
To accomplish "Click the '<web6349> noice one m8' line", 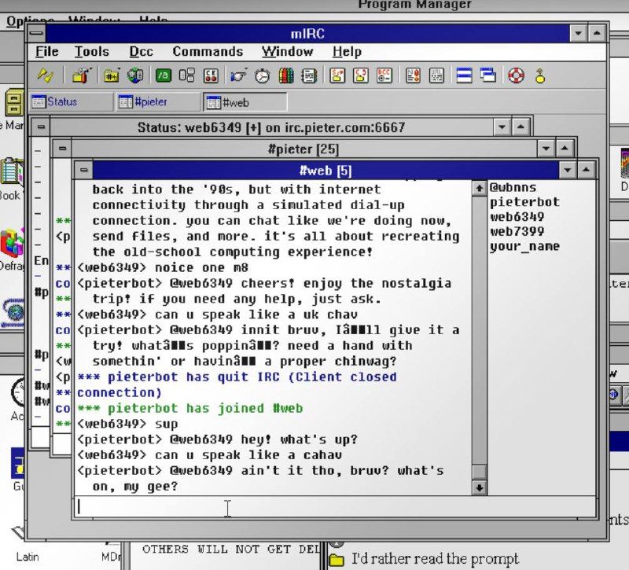I will (163, 267).
